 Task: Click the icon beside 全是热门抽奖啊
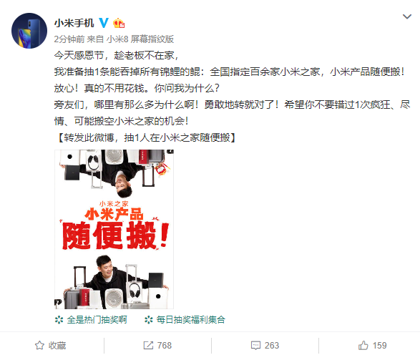[59, 320]
